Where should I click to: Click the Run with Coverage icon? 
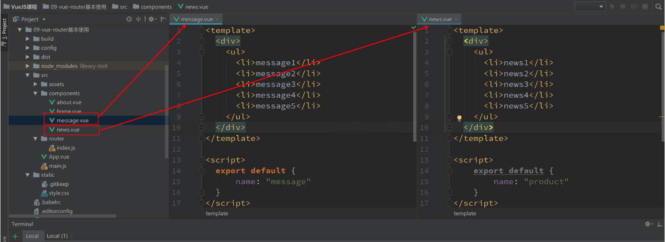pos(634,6)
